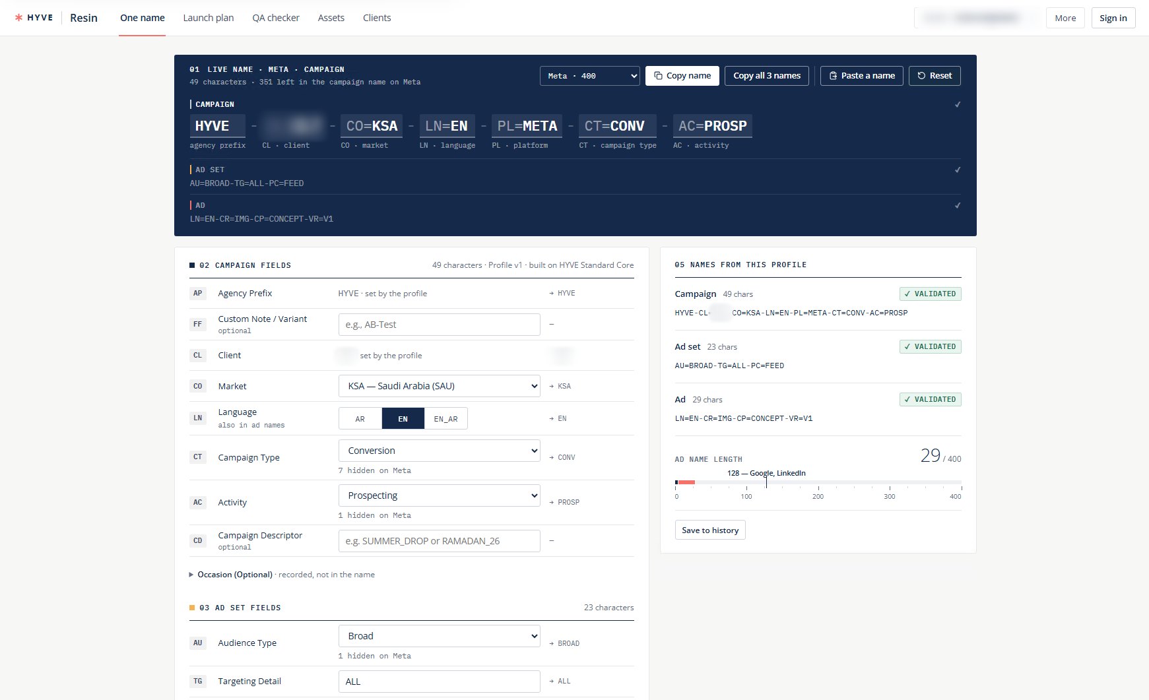1149x700 pixels.
Task: Click the clipboard icon in Paste a name
Action: tap(833, 76)
